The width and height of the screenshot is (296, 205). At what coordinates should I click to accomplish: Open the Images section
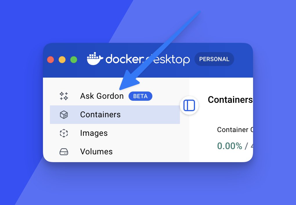pyautogui.click(x=115, y=133)
